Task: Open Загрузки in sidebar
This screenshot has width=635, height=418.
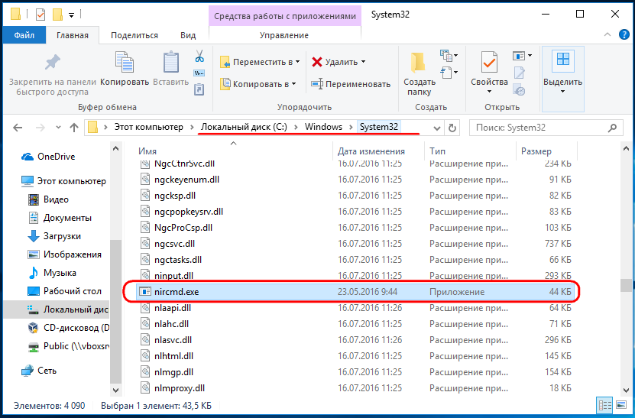Action: [x=54, y=236]
